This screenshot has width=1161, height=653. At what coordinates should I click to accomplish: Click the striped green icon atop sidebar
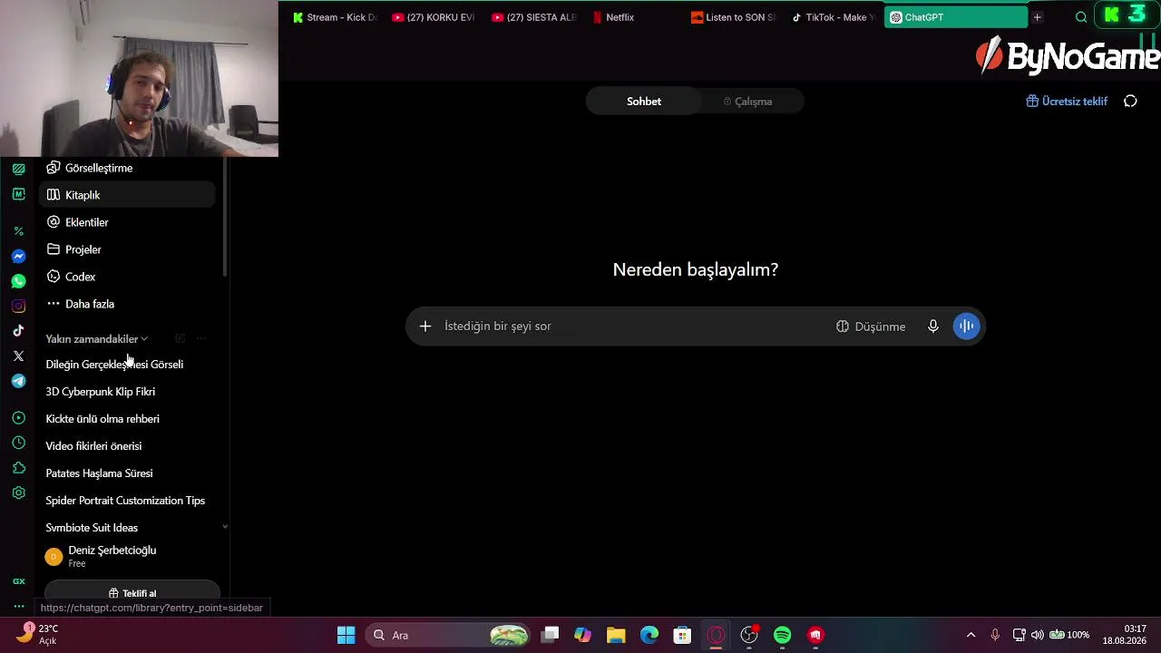click(18, 169)
